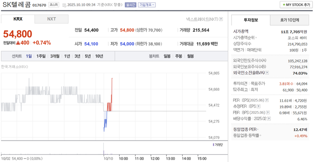Viewport: 314px width, 162px height.
Task: Click help icon beside 추정PER EPS
Action: [x=259, y=106]
